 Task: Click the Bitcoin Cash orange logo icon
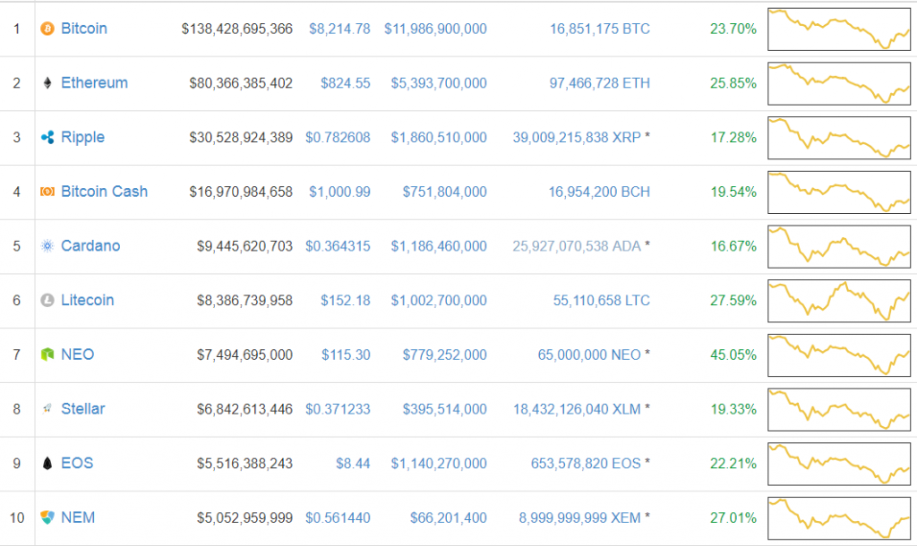point(47,192)
